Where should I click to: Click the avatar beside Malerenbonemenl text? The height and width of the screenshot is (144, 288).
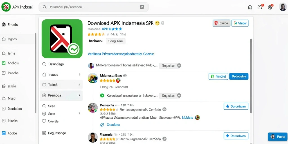click(91, 66)
